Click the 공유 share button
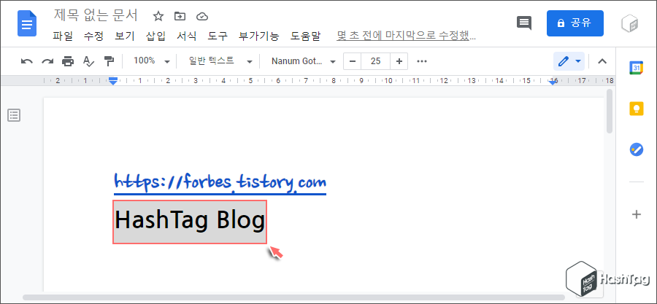Viewport: 657px width, 304px height. 575,23
